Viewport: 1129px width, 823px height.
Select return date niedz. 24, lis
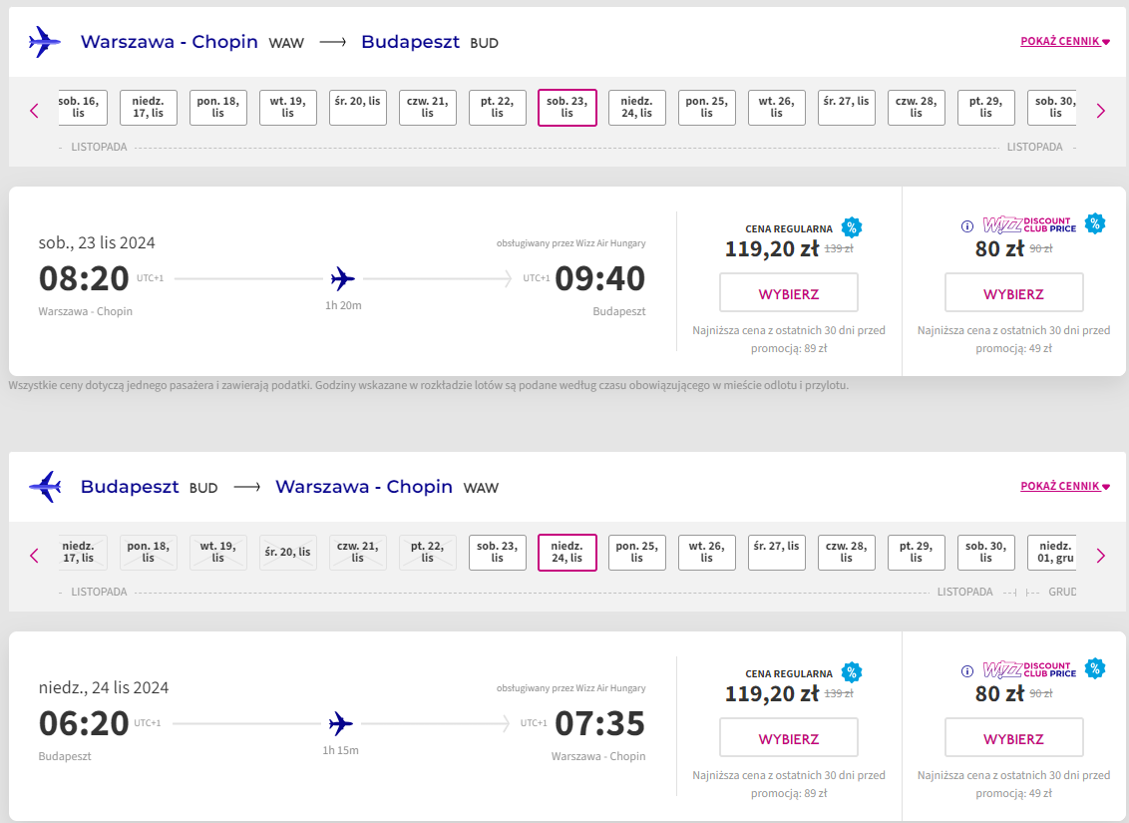tap(567, 553)
